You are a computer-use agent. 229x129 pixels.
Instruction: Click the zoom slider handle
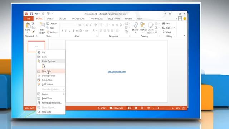158,108
